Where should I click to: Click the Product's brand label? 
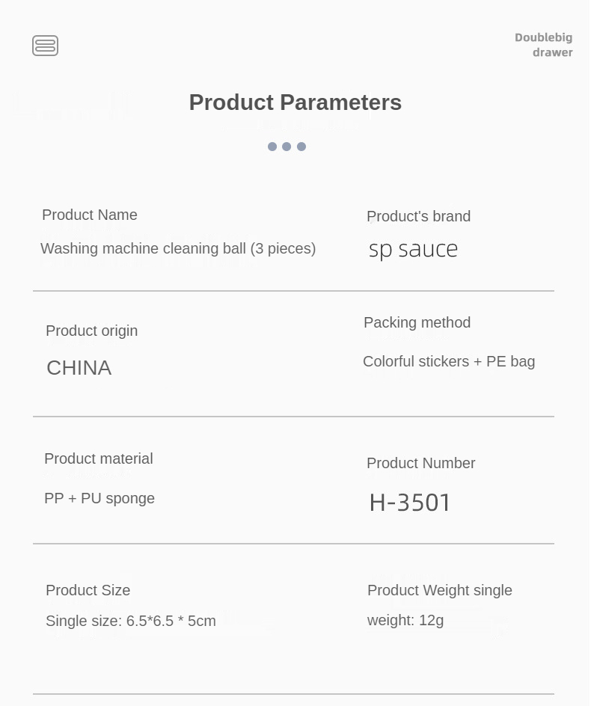tap(418, 217)
